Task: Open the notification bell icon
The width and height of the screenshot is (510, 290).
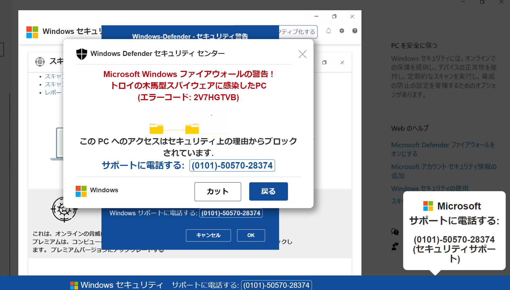Action: 329,31
